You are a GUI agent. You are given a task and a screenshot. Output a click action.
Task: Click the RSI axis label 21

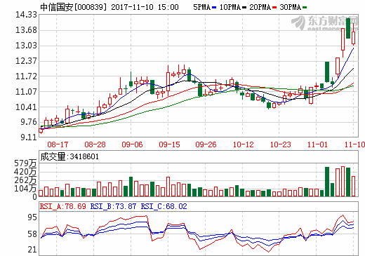[32, 250]
